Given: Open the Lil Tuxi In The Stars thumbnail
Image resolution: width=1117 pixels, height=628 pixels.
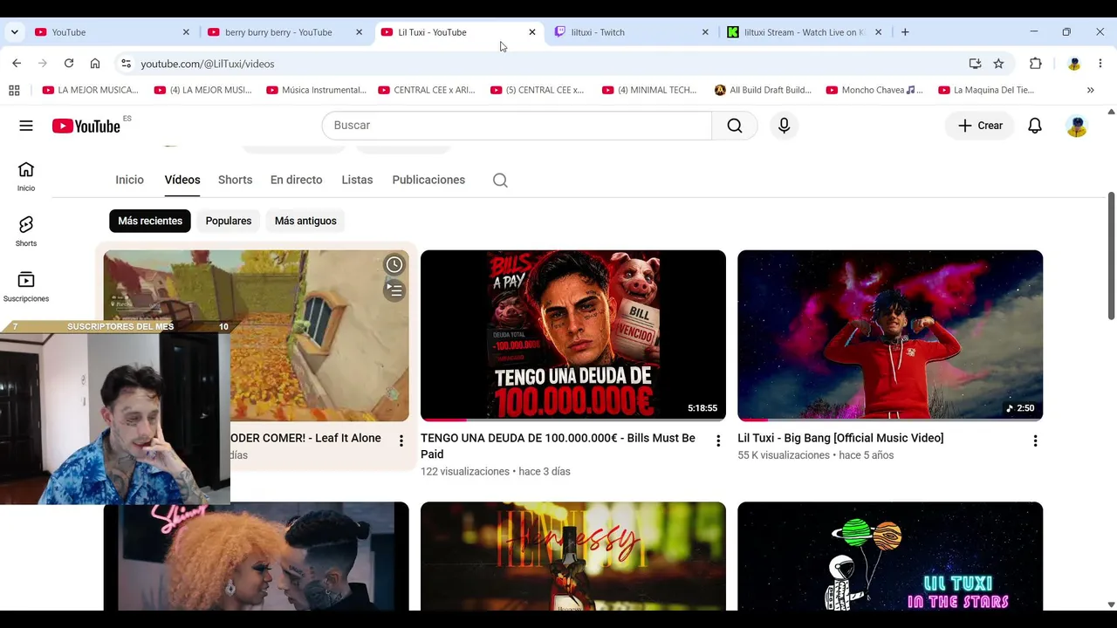Looking at the screenshot, I should point(890,556).
